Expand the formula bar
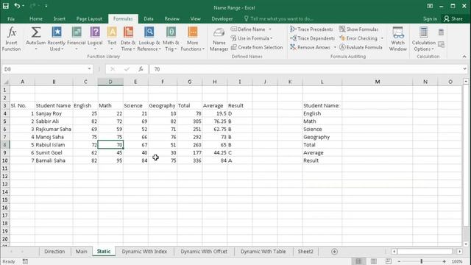Viewport: 471px width, 265px height. pos(464,68)
